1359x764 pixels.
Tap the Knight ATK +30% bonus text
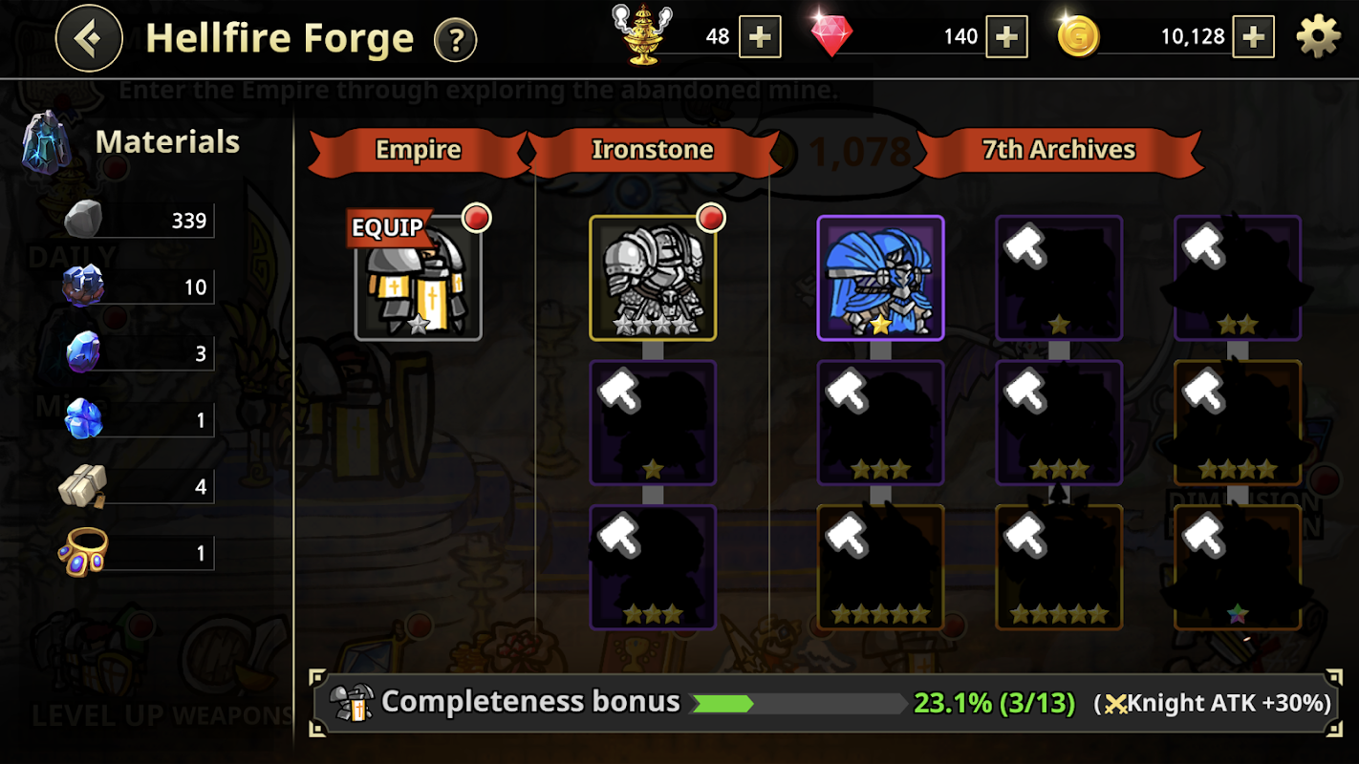click(x=1218, y=704)
